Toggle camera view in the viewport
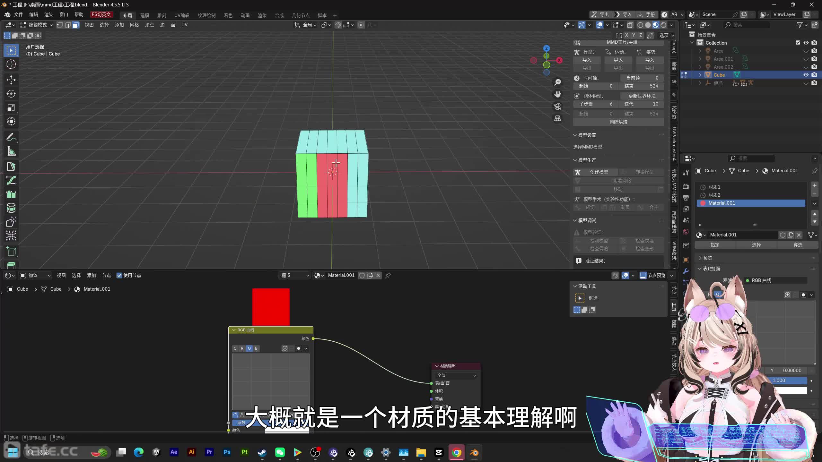Image resolution: width=822 pixels, height=462 pixels. (x=558, y=106)
